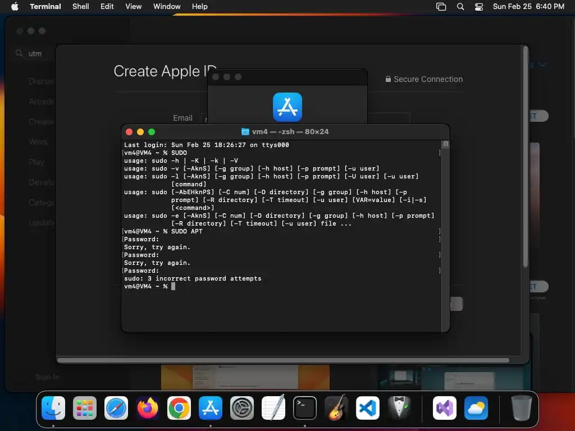The image size is (575, 431).
Task: Open Bartender app in the Dock
Action: (399, 408)
